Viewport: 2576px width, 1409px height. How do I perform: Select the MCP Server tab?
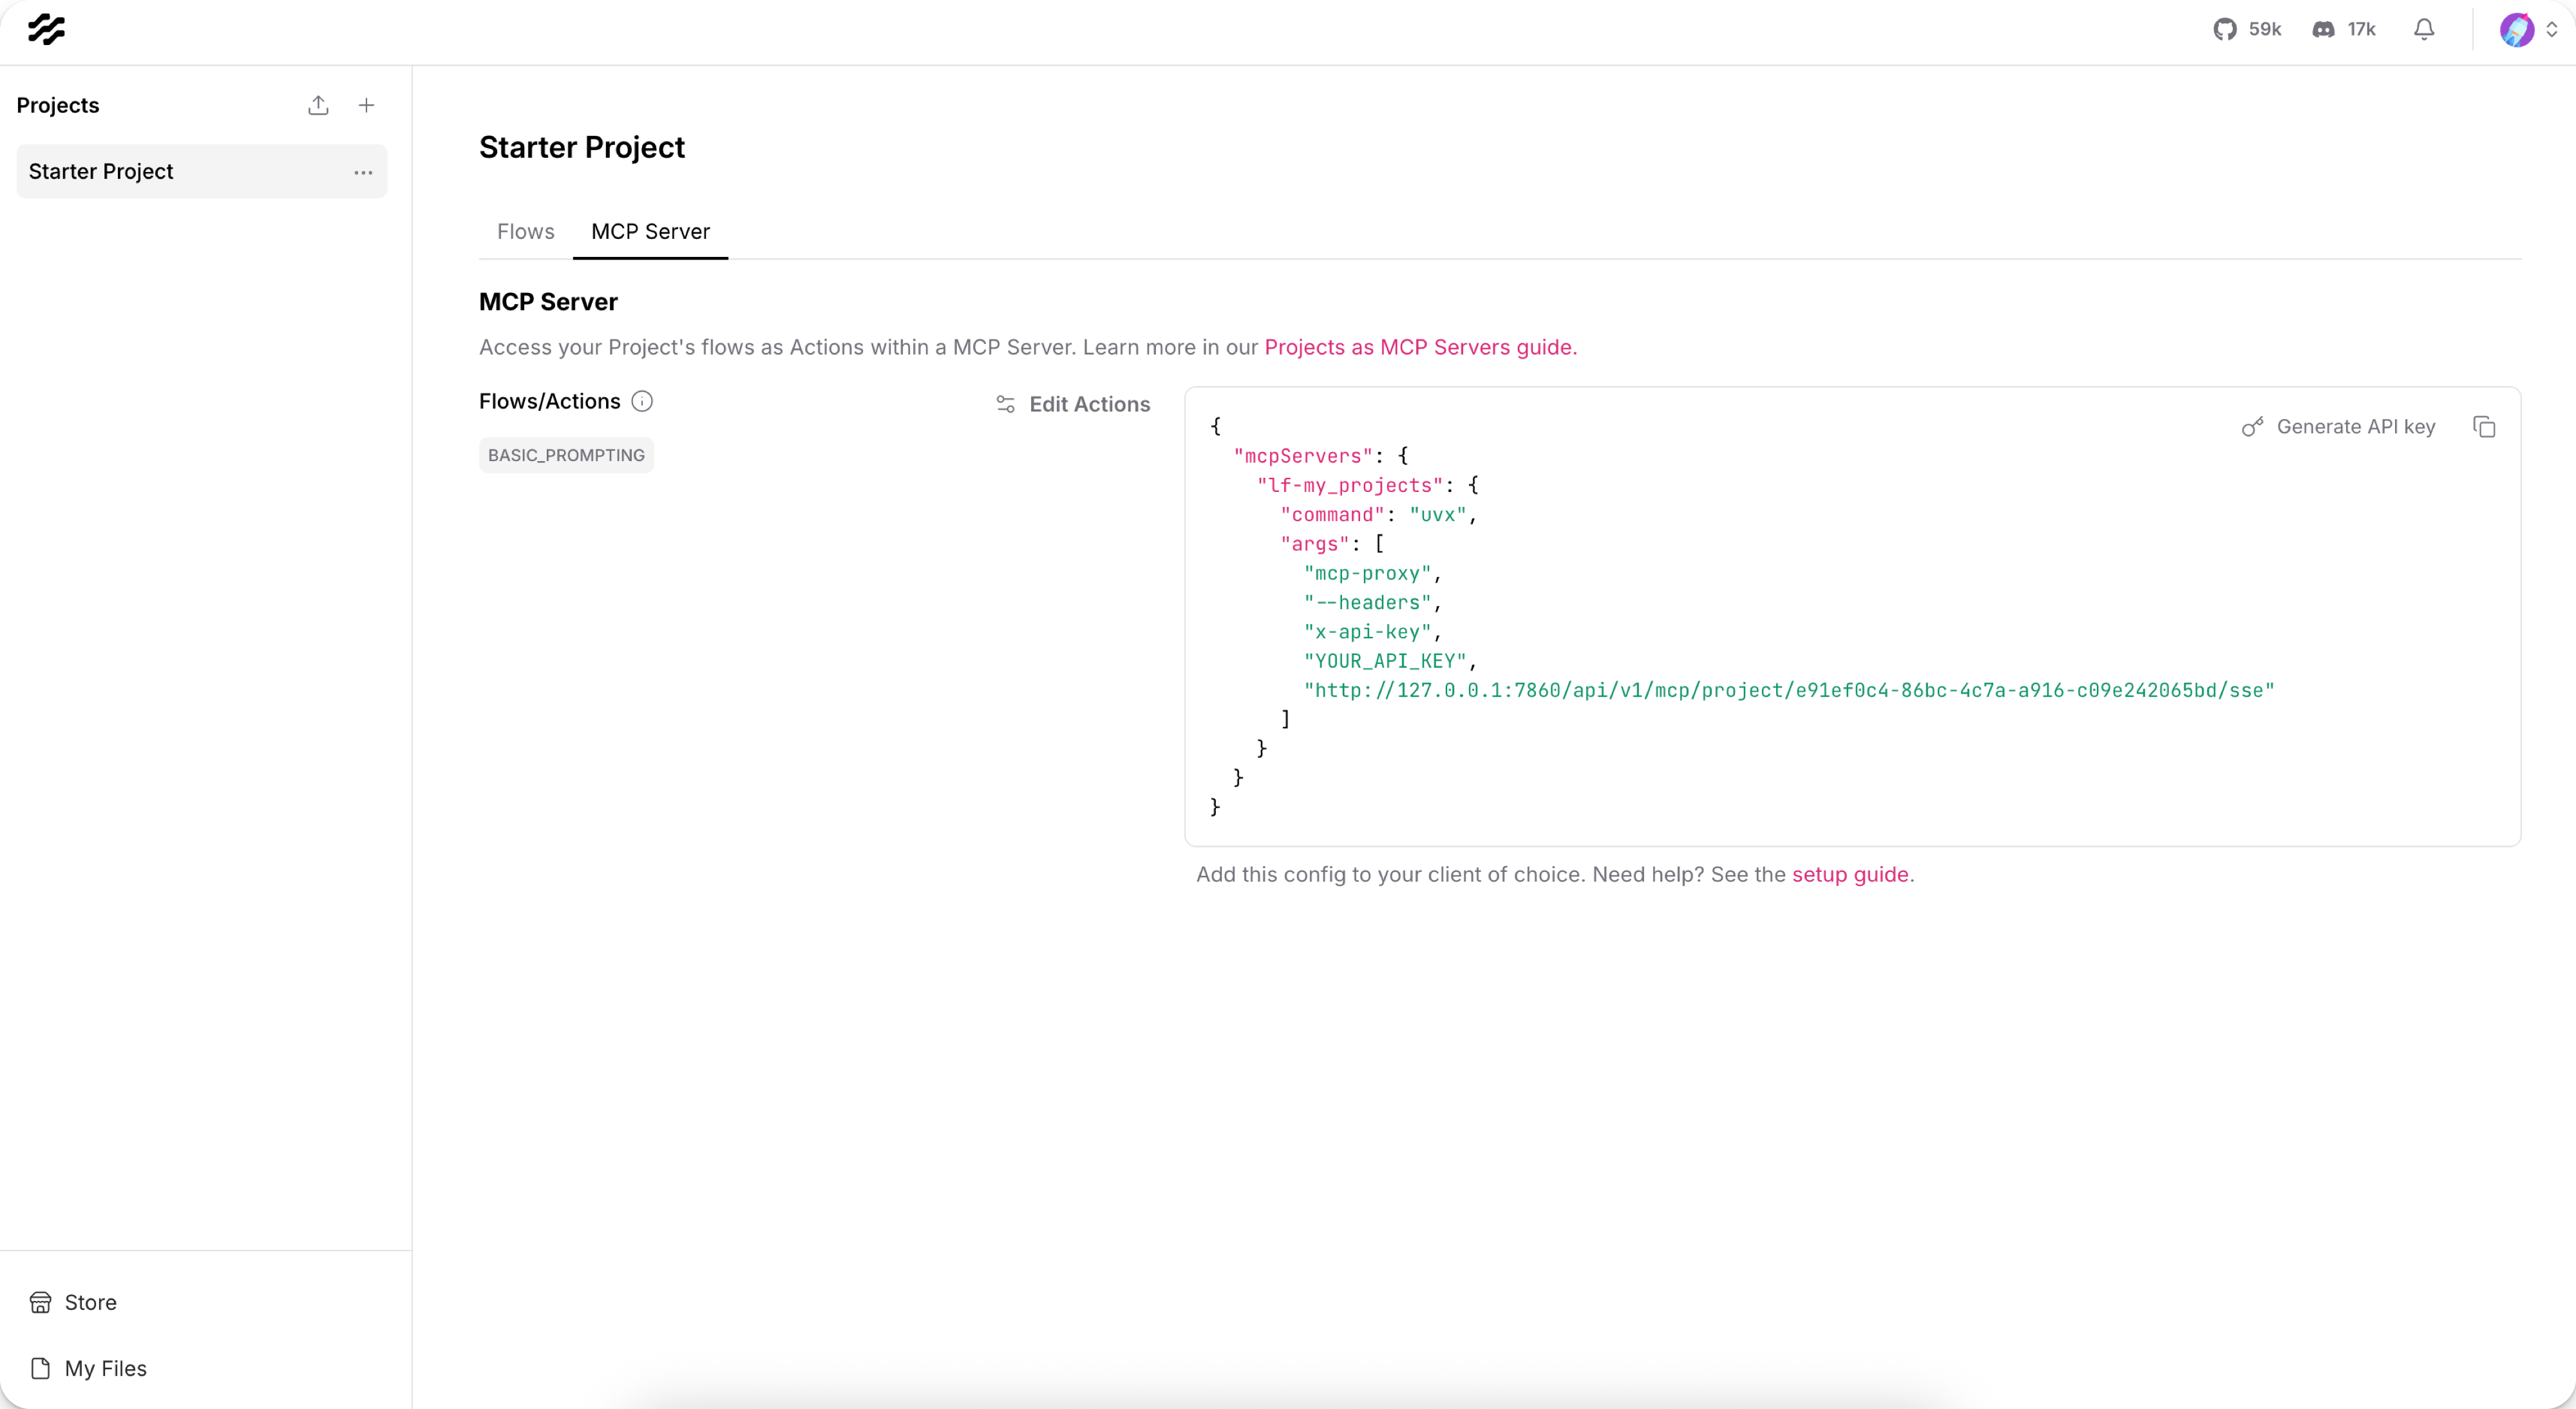click(x=650, y=231)
